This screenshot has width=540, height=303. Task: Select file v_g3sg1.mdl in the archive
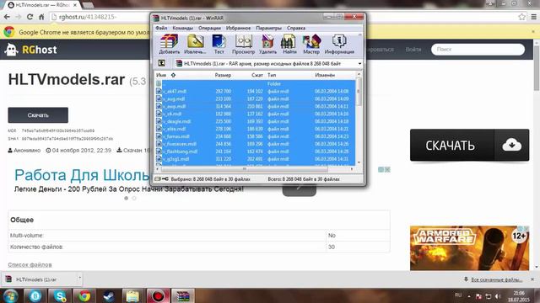[x=255, y=159]
